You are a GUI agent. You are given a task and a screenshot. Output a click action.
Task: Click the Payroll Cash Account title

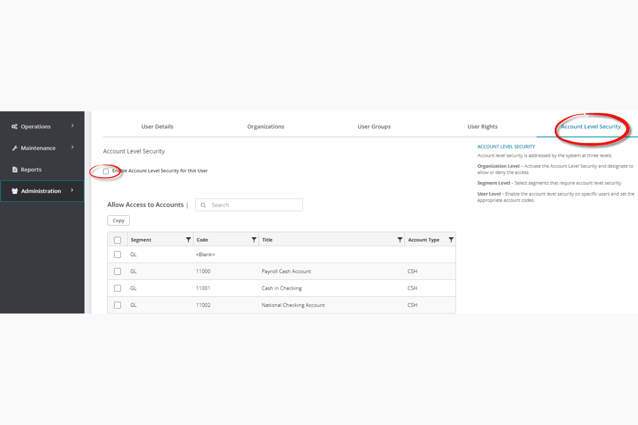(x=286, y=271)
